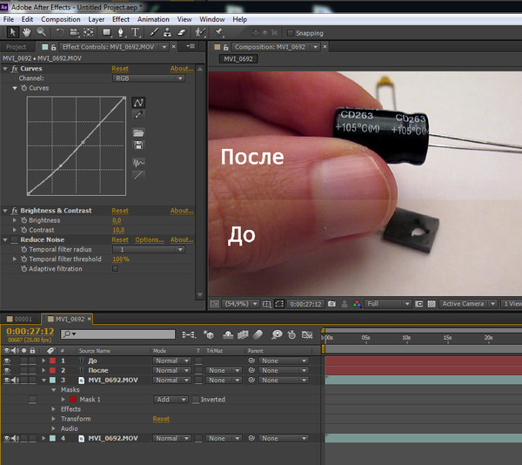
Task: Hide the 'После' text layer eye
Action: tap(7, 370)
